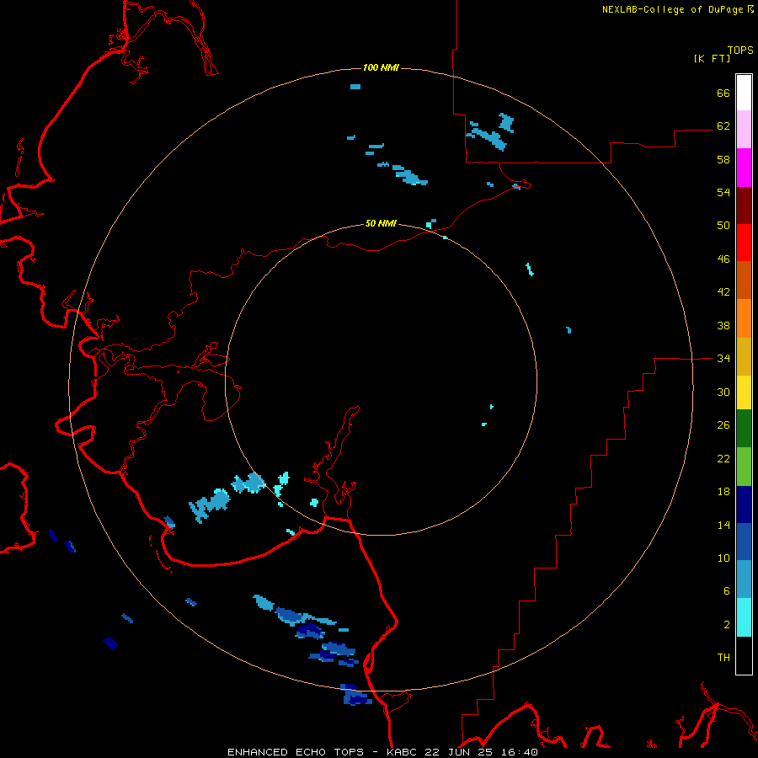Click the legend value 54
This screenshot has height=758, width=758.
click(723, 192)
